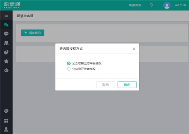Viewport: 189px width, 134px height.
Task: Toggle the hamburger sidebar menu
Action: point(6,15)
